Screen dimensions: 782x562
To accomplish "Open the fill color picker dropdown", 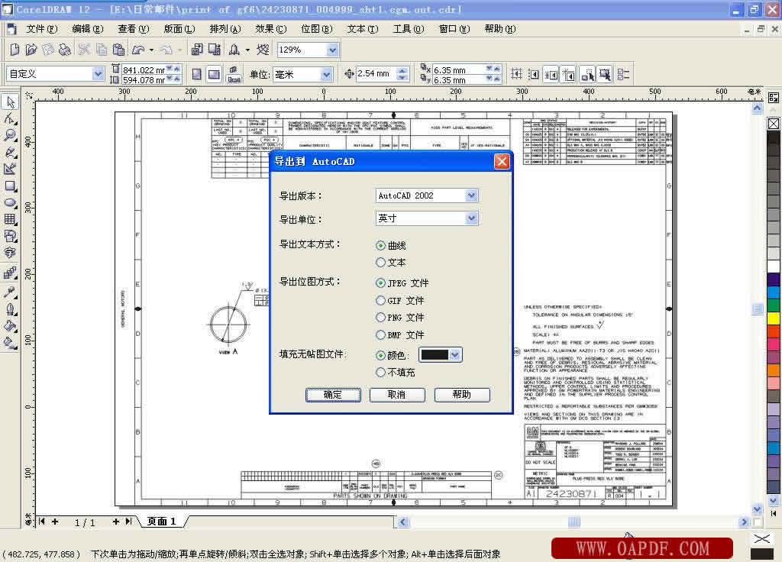I will [x=455, y=354].
